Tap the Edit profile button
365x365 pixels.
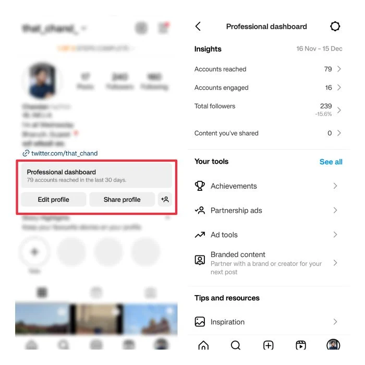pyautogui.click(x=54, y=200)
